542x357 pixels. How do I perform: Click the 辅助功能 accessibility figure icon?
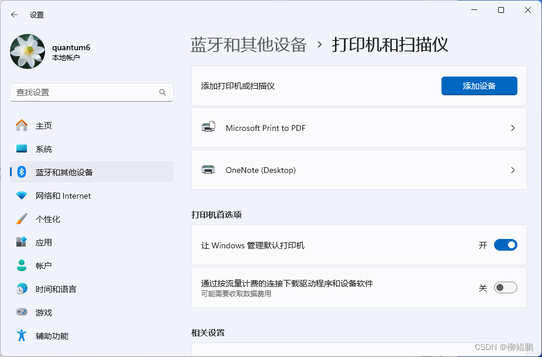pos(22,335)
